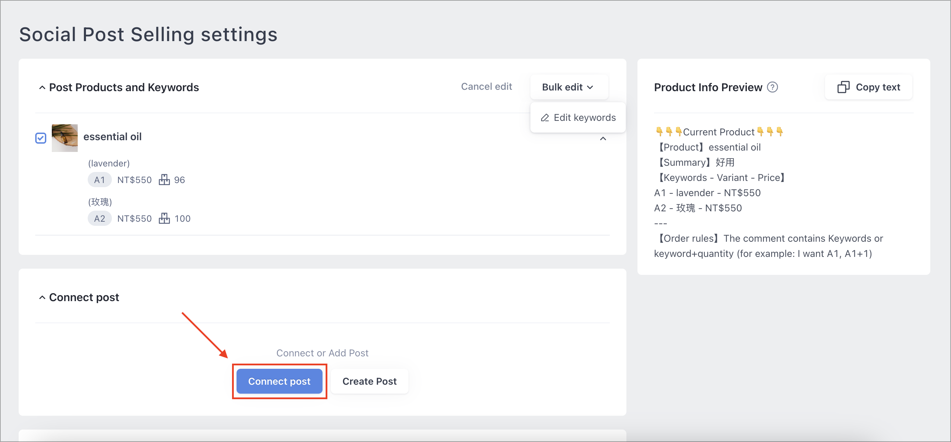This screenshot has height=442, width=951.
Task: Click the NT$550 price in A1 row
Action: tap(134, 180)
